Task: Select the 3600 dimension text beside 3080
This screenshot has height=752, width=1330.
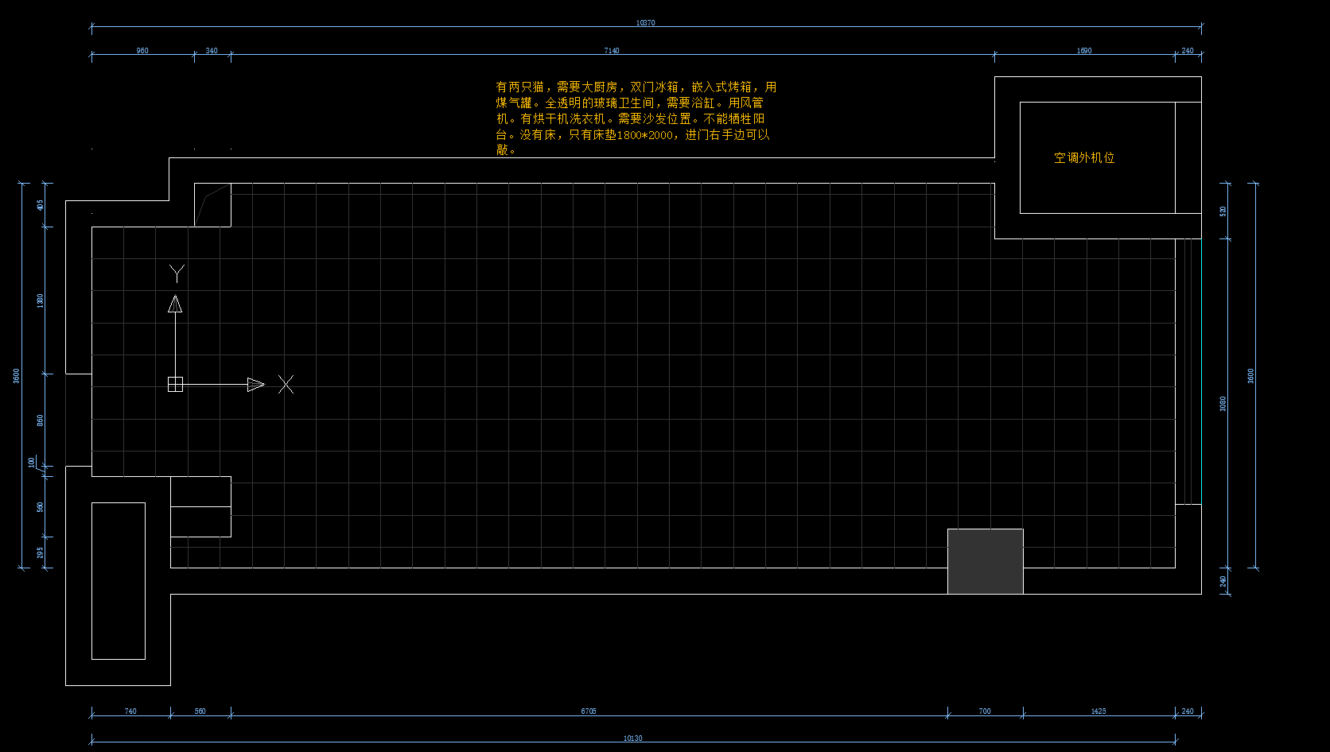Action: pyautogui.click(x=1250, y=376)
